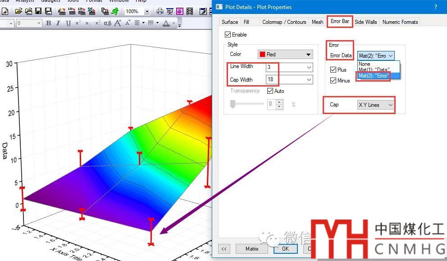The height and width of the screenshot is (261, 447).
Task: Click the green running man Recalculate icon
Action: (115, 11)
